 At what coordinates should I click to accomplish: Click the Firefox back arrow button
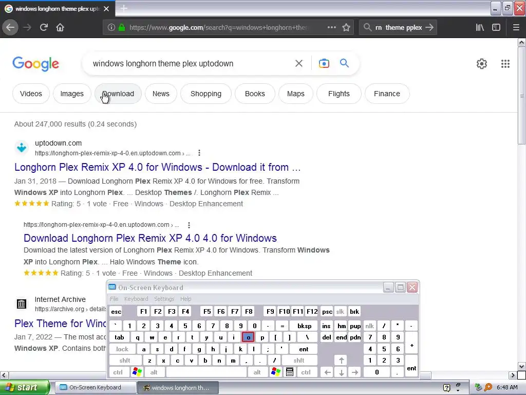click(x=10, y=28)
